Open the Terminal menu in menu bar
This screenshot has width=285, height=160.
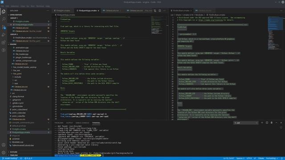[x=40, y=6]
